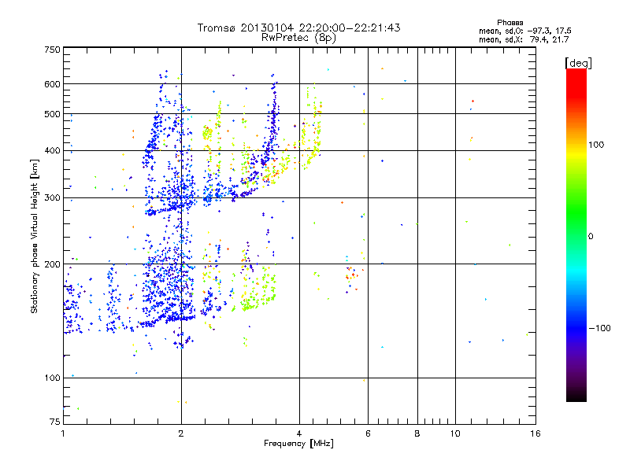Click the x-axis tick label "2"
The image size is (630, 472).
[x=181, y=433]
